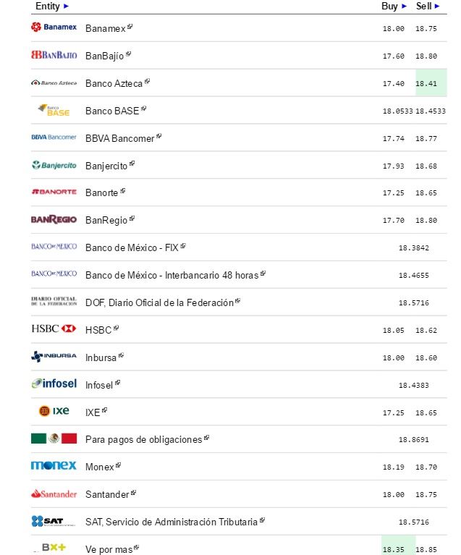Click the Inbursa logo icon
The height and width of the screenshot is (555, 461).
point(54,356)
